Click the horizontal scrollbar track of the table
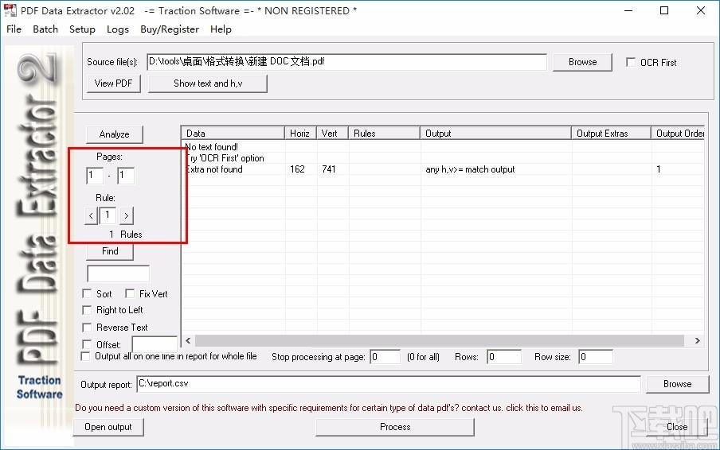This screenshot has width=720, height=450. click(x=440, y=340)
